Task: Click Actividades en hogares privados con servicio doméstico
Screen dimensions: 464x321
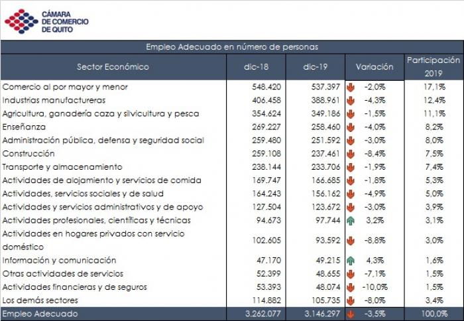Action: tap(93, 240)
